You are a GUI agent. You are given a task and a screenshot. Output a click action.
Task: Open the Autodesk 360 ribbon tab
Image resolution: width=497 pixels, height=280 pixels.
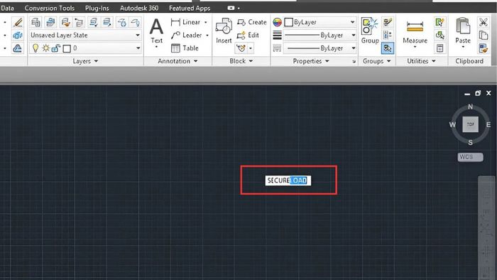[139, 9]
